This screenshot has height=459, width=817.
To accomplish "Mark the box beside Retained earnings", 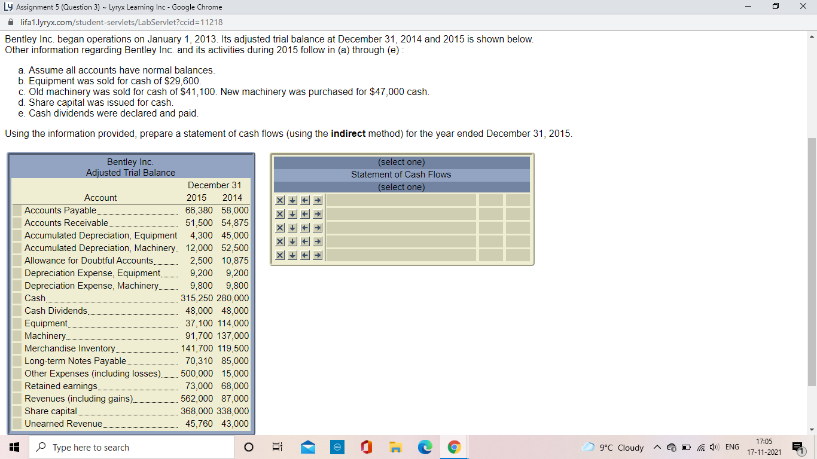I will click(x=16, y=385).
